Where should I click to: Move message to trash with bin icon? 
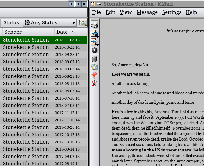(94, 59)
